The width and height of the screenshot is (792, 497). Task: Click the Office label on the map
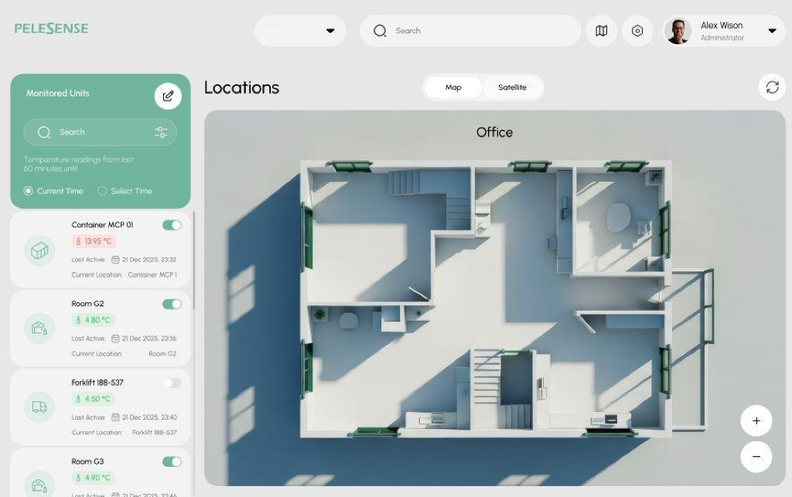[x=494, y=132]
